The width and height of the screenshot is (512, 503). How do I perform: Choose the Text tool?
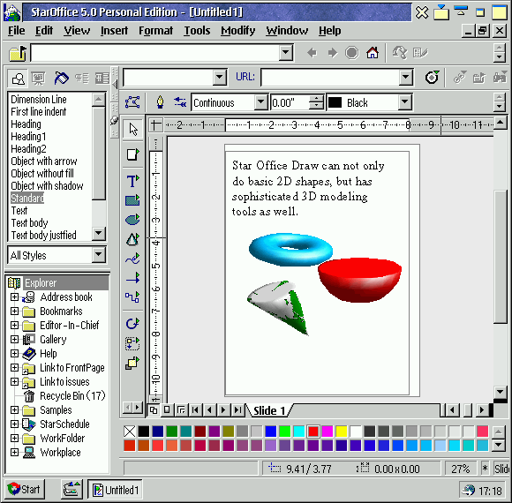[x=132, y=181]
